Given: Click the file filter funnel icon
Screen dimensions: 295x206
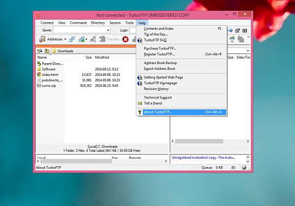Looking at the screenshot, I should 233,39.
